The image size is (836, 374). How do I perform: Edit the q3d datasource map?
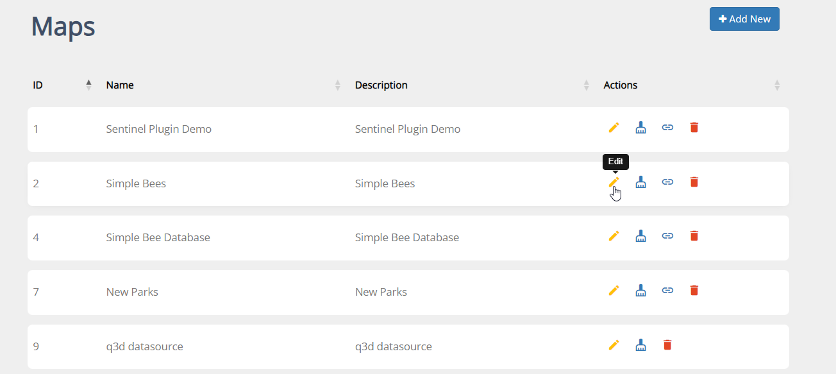[614, 345]
